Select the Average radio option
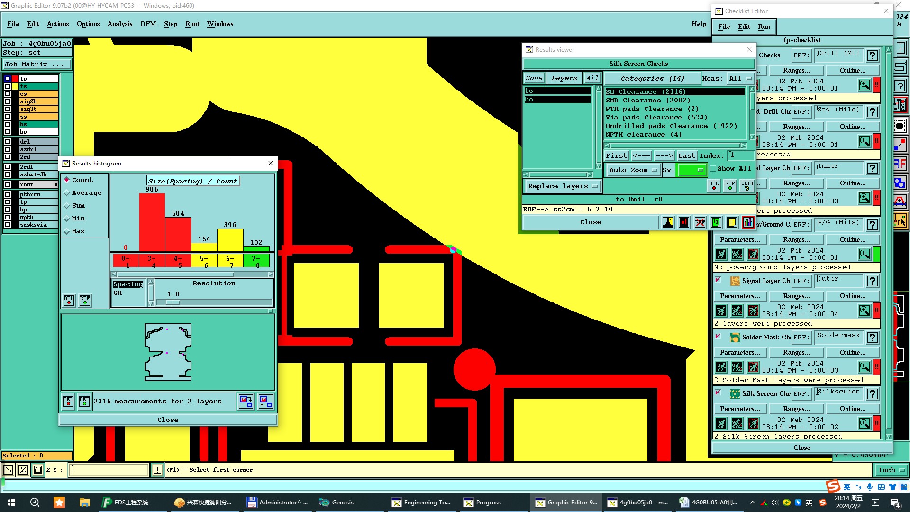The width and height of the screenshot is (910, 512). coord(67,193)
